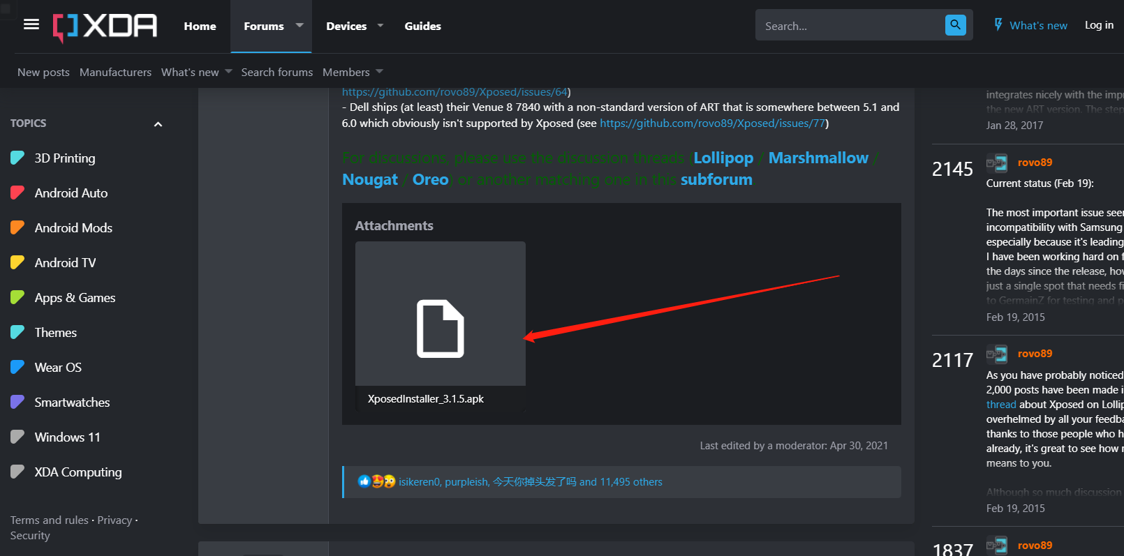Open the Android Auto topic
The image size is (1124, 556).
[x=71, y=193]
